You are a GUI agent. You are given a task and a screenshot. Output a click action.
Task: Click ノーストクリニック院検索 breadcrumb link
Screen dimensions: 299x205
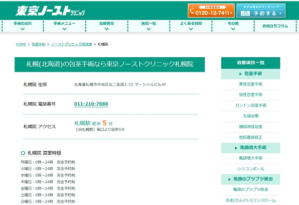click(71, 44)
